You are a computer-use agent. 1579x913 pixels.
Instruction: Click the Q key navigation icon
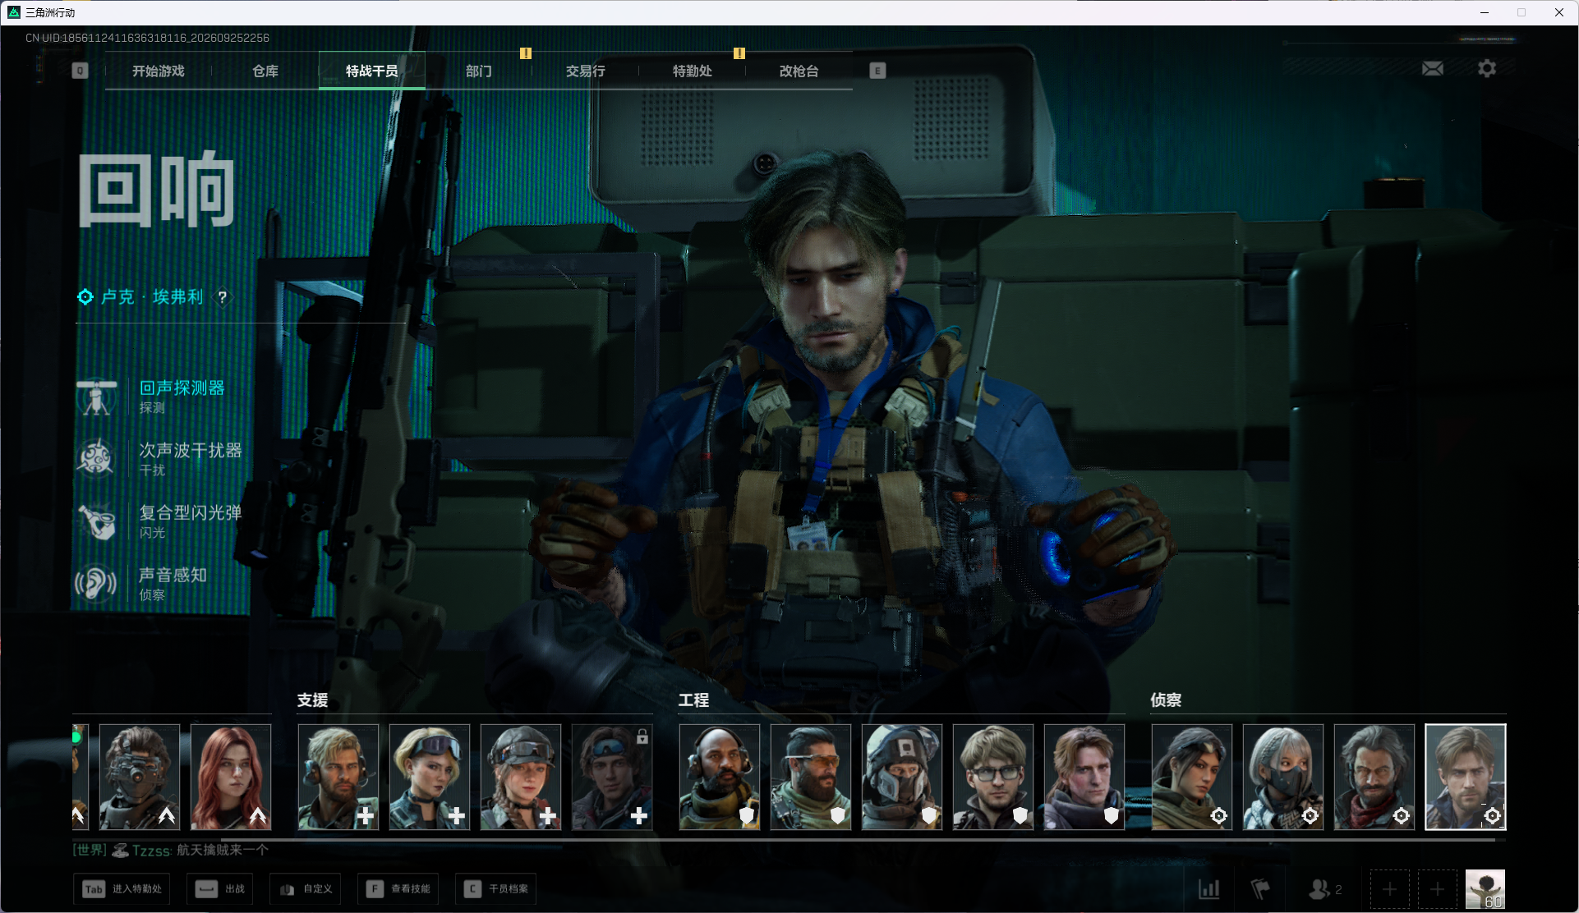[80, 71]
